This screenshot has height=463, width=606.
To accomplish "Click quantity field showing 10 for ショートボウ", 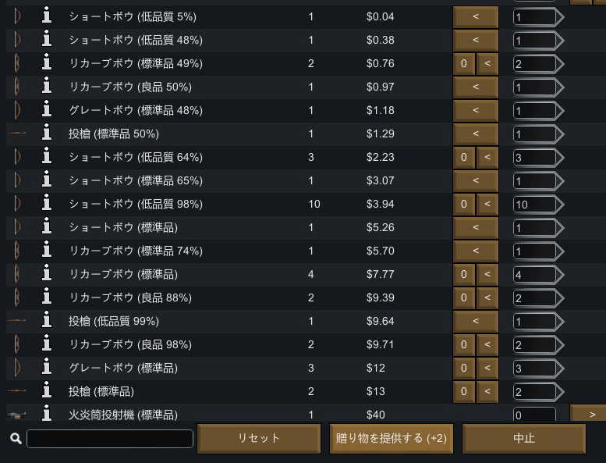I will (534, 205).
